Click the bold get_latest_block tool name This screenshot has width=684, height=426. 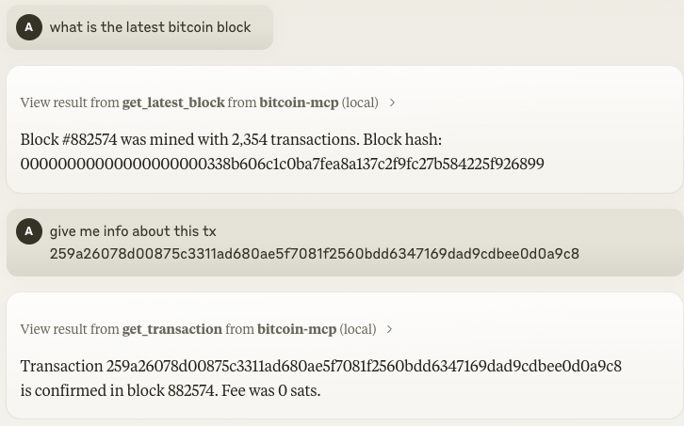click(173, 103)
